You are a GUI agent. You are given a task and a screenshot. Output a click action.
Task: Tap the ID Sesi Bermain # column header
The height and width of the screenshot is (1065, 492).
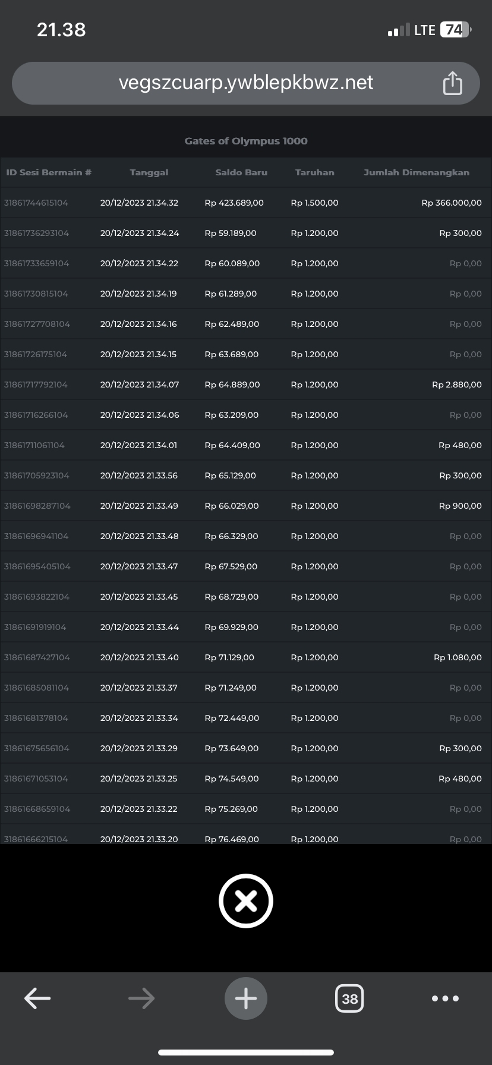coord(49,172)
